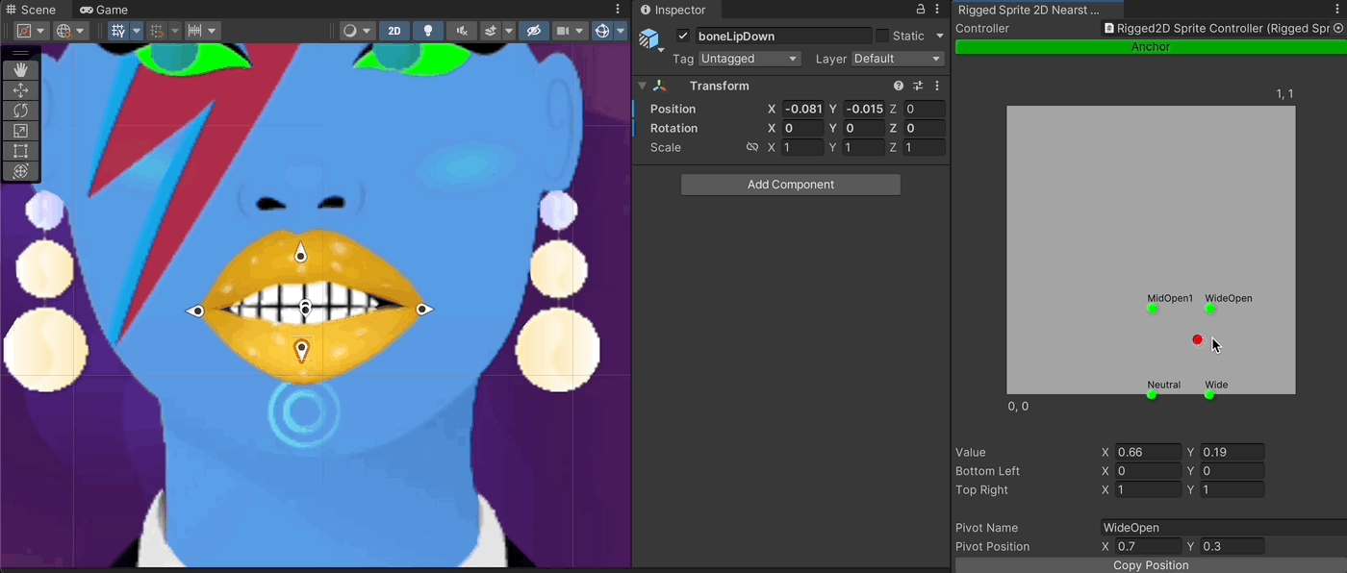Open Transform presets slider icon
The width and height of the screenshot is (1347, 573).
click(x=918, y=86)
